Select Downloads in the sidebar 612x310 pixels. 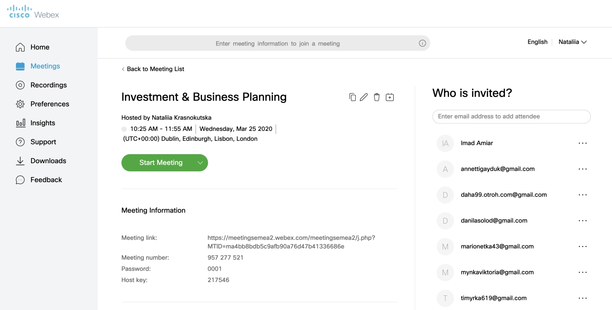point(48,161)
